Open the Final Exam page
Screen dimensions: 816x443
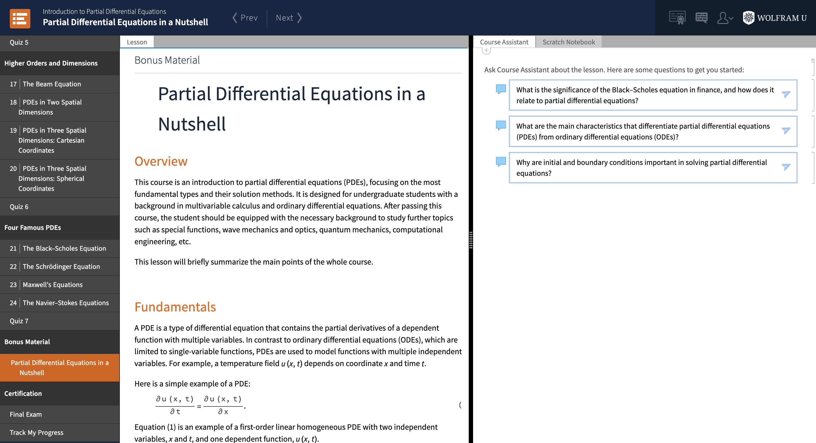tap(25, 414)
